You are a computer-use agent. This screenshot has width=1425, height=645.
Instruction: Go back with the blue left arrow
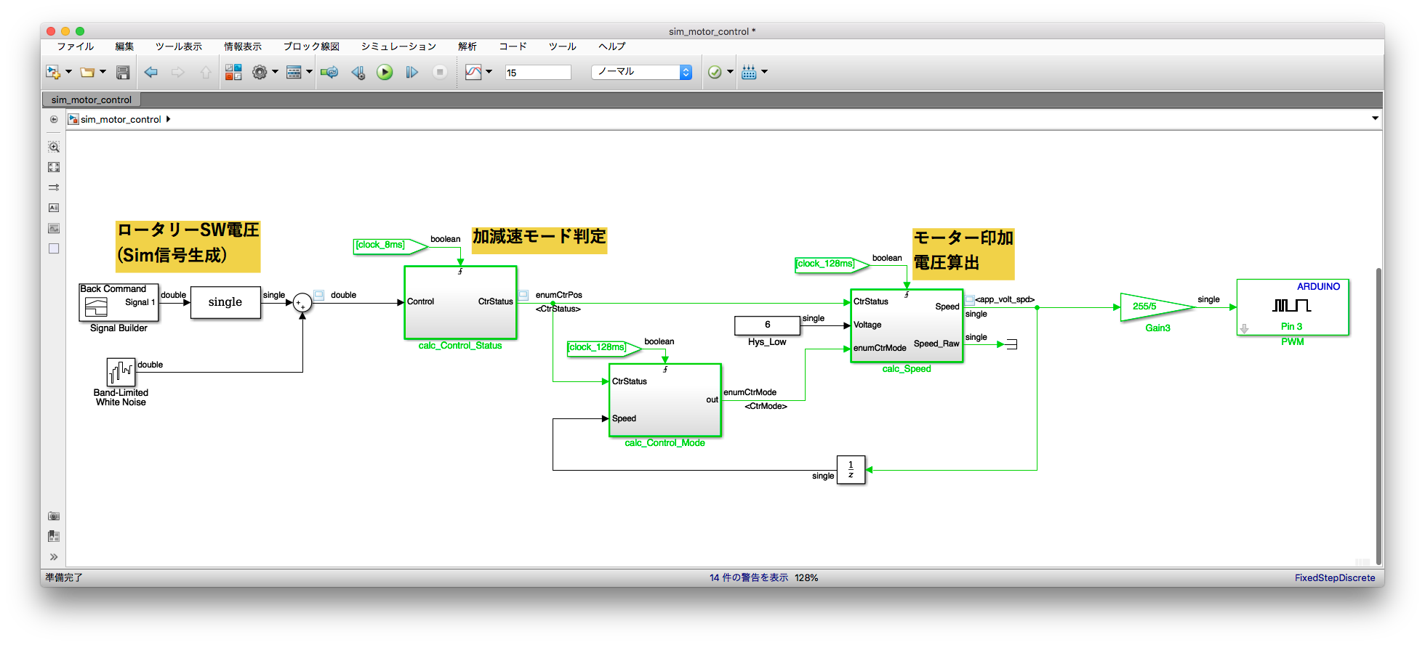(151, 72)
